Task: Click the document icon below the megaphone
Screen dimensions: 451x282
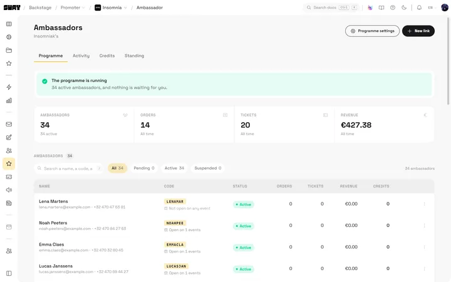Action: [x=9, y=203]
